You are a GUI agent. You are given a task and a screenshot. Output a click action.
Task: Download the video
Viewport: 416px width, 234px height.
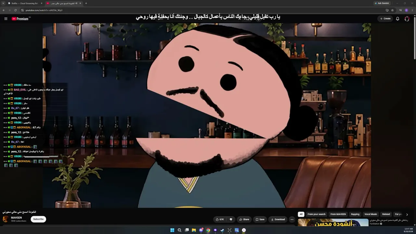[x=278, y=219]
